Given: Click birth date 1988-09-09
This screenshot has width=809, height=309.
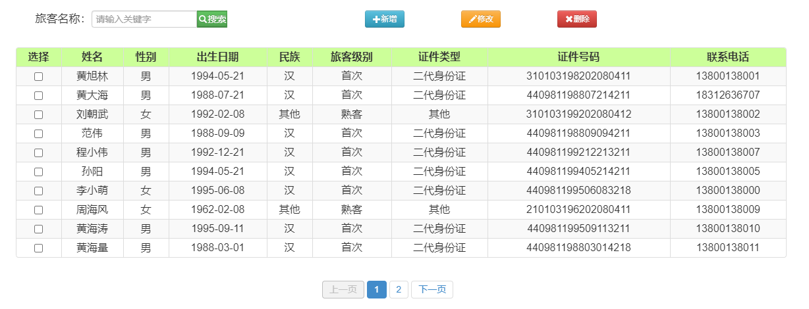Looking at the screenshot, I should coord(218,133).
